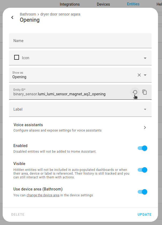The height and width of the screenshot is (225, 162).
Task: Open the dryer door sensor aqara breadcrumb
Action: [60, 14]
